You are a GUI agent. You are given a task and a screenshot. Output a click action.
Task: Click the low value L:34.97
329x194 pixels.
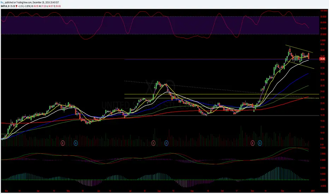pyautogui.click(x=50, y=6)
